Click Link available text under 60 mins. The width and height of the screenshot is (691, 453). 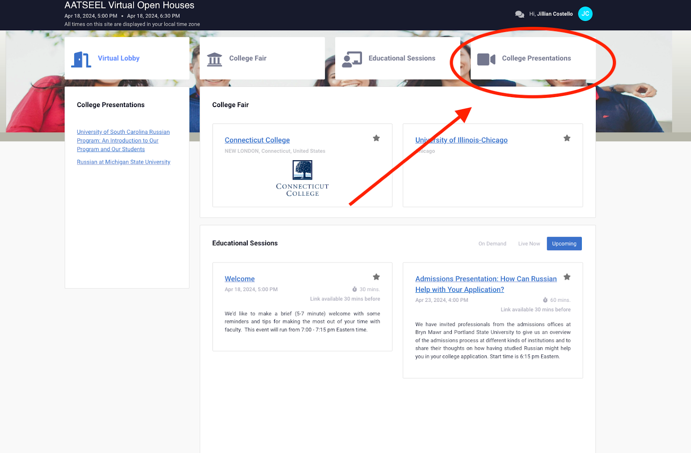tap(536, 310)
